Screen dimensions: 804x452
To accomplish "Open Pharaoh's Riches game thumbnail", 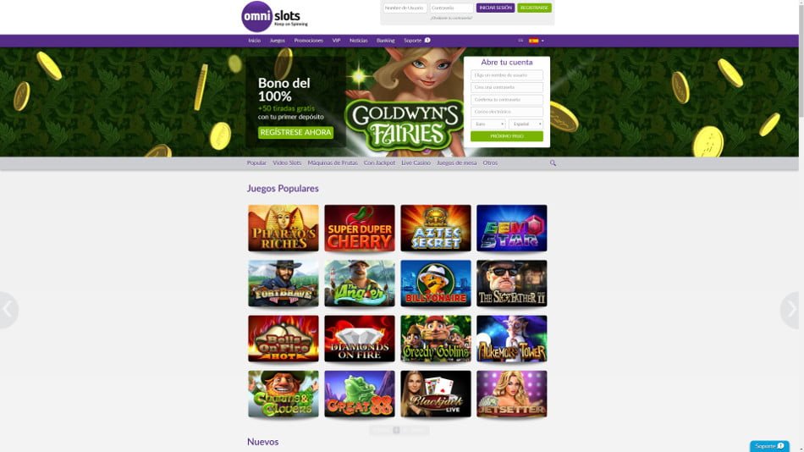I will (x=283, y=229).
